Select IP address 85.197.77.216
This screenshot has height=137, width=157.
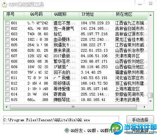(94, 34)
